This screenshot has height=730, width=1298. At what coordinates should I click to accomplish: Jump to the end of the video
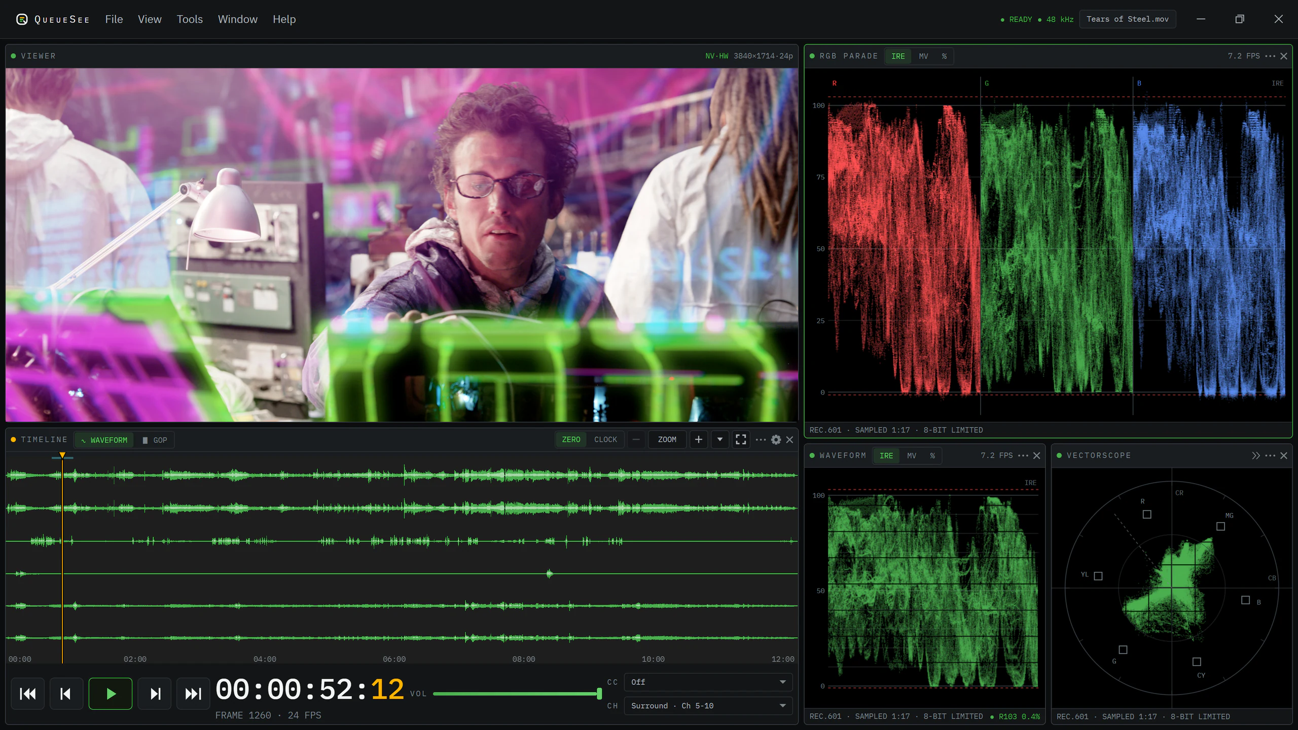pos(193,693)
